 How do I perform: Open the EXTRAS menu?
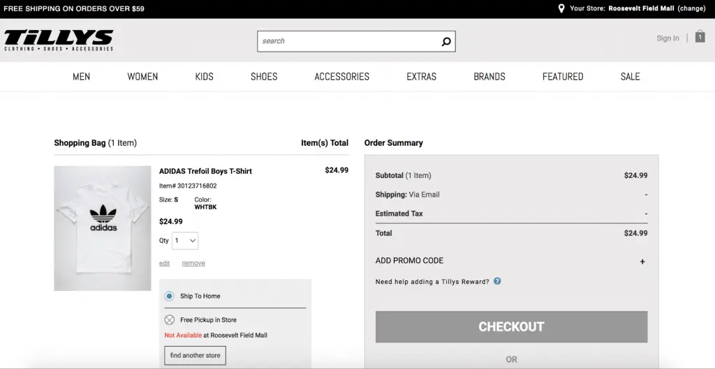(x=421, y=77)
